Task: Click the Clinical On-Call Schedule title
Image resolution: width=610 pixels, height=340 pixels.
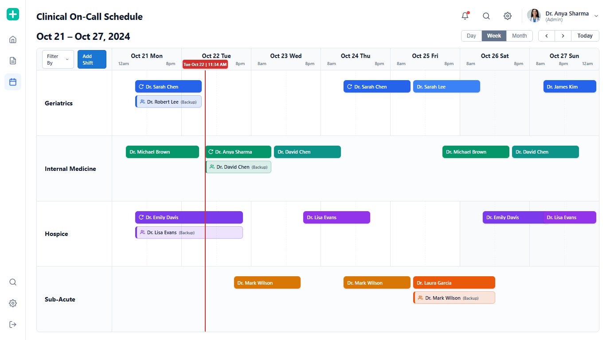Action: click(90, 17)
